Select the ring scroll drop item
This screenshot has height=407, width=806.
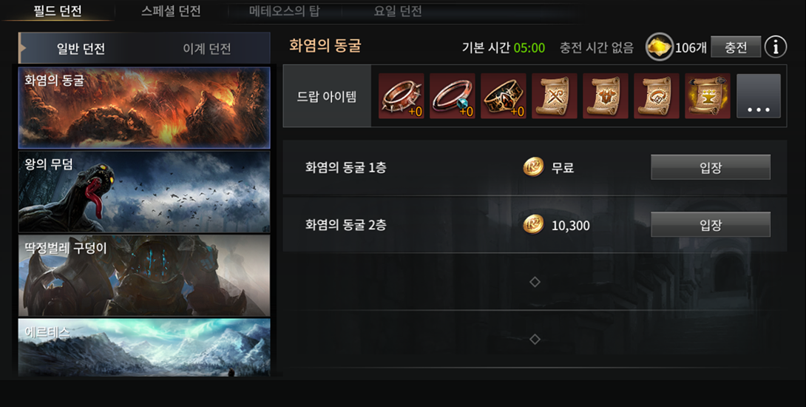point(657,95)
